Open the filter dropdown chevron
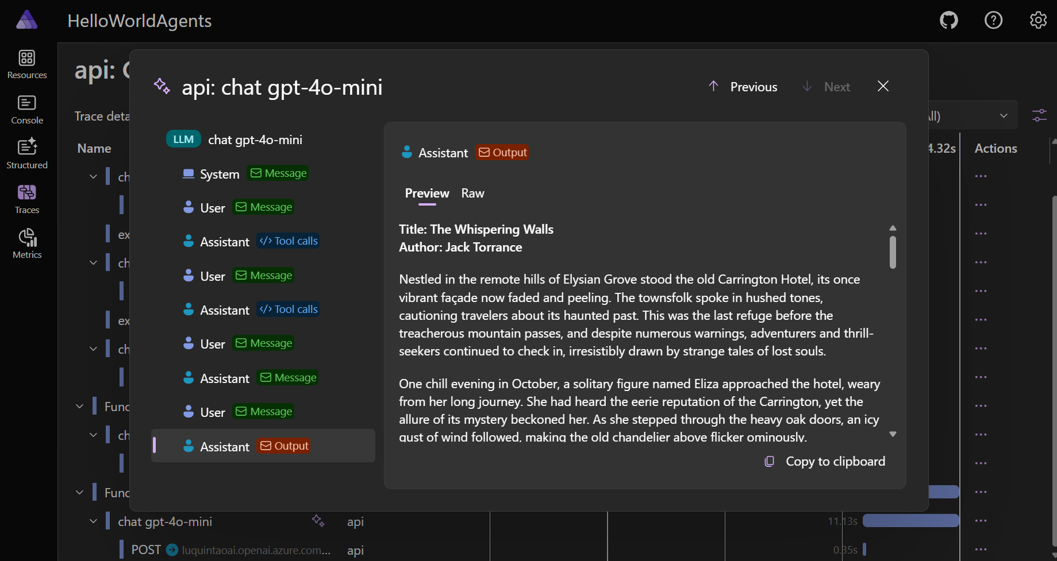Screen dimensions: 1057x561 (x=1004, y=115)
